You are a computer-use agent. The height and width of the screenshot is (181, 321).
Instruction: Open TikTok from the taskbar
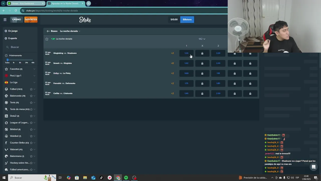[x=101, y=178]
